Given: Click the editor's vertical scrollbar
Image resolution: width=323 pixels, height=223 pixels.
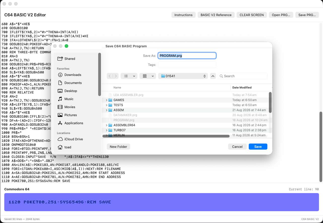Looking at the screenshot, I should click(x=321, y=147).
